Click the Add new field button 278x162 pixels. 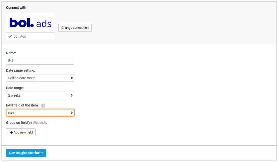tap(21, 132)
